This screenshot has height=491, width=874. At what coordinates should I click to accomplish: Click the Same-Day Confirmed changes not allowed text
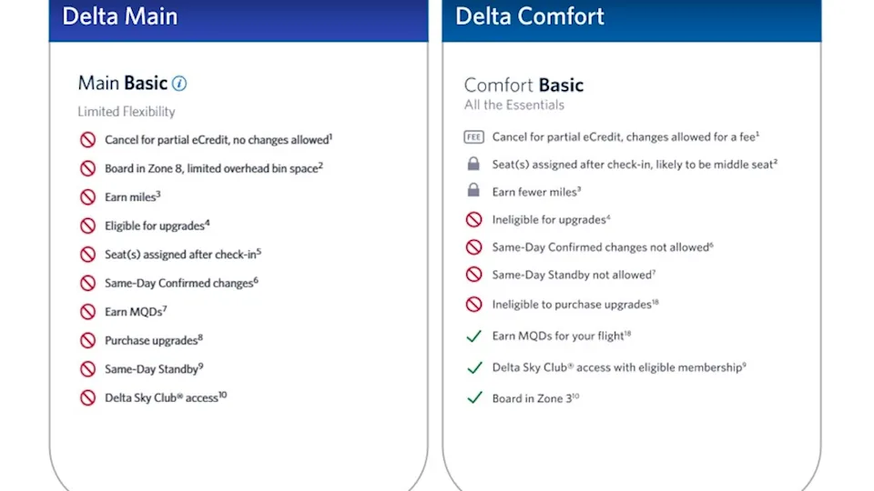[x=601, y=247]
